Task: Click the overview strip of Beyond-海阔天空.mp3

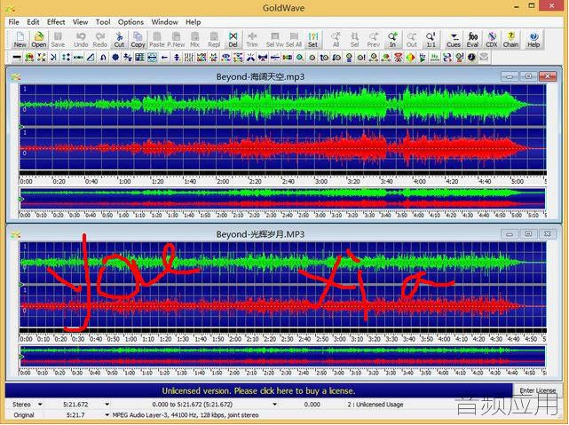Action: point(282,199)
